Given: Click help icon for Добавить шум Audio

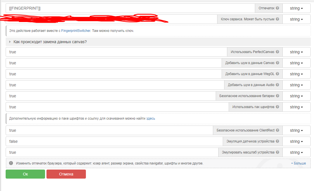Looking at the screenshot, I should pos(277,85).
